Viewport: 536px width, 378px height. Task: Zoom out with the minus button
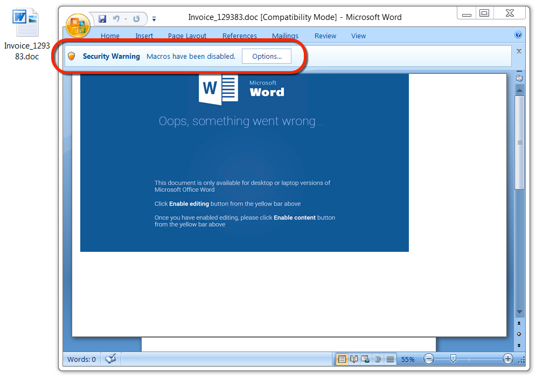pos(429,359)
